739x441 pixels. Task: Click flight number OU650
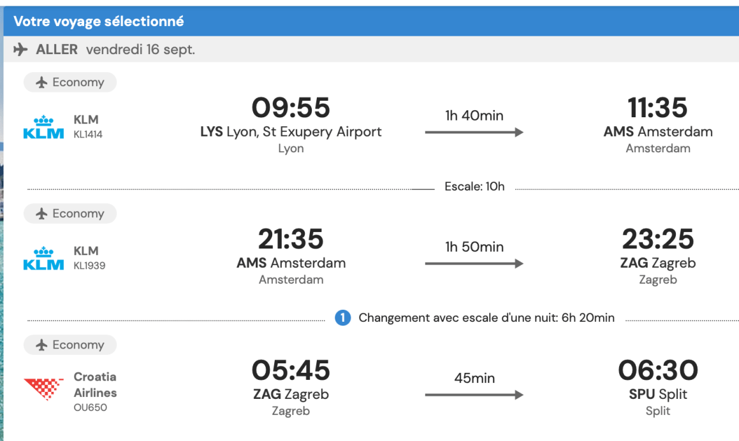click(x=90, y=407)
